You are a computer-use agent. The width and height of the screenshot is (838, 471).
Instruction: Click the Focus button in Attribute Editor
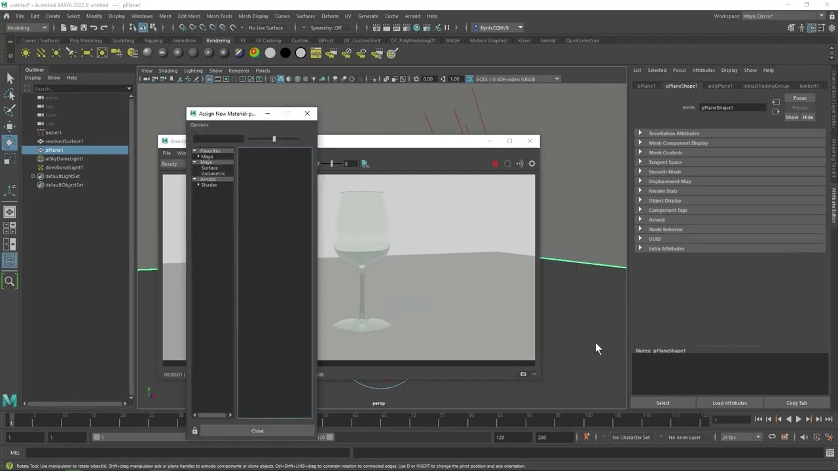(x=799, y=98)
